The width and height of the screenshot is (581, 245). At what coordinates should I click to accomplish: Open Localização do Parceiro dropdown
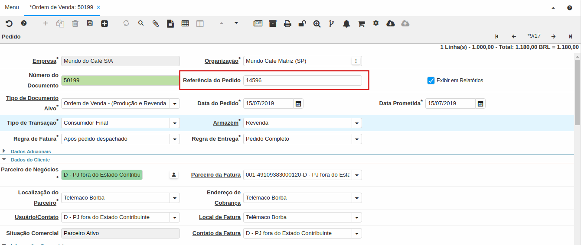pos(175,198)
